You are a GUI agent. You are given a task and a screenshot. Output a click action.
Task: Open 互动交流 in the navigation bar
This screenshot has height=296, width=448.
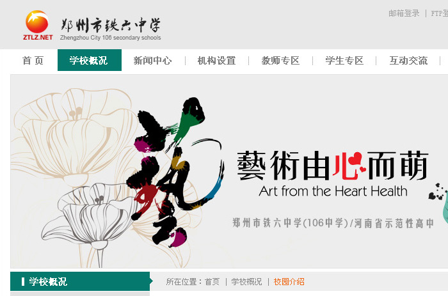click(x=408, y=60)
